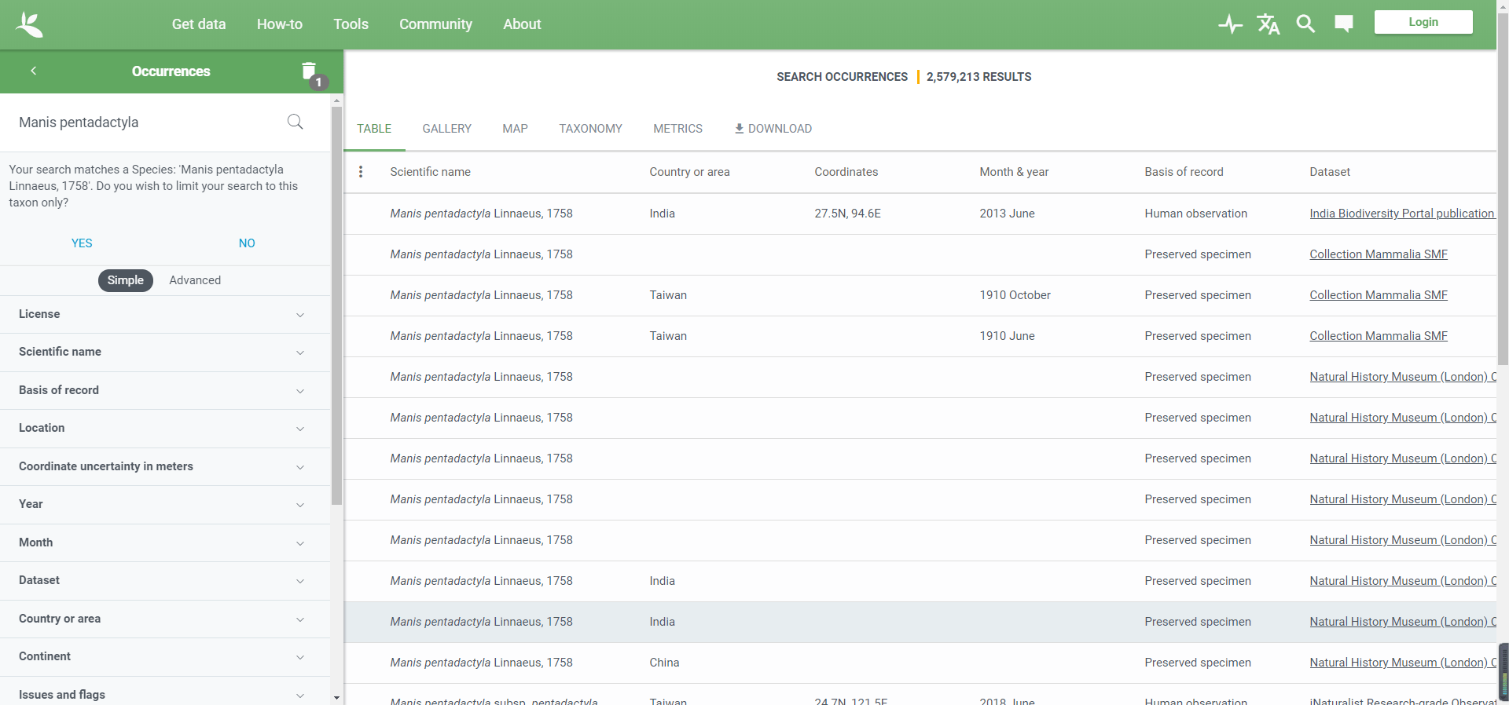This screenshot has height=705, width=1509.
Task: Choose NO for taxon limit prompt
Action: click(x=247, y=243)
